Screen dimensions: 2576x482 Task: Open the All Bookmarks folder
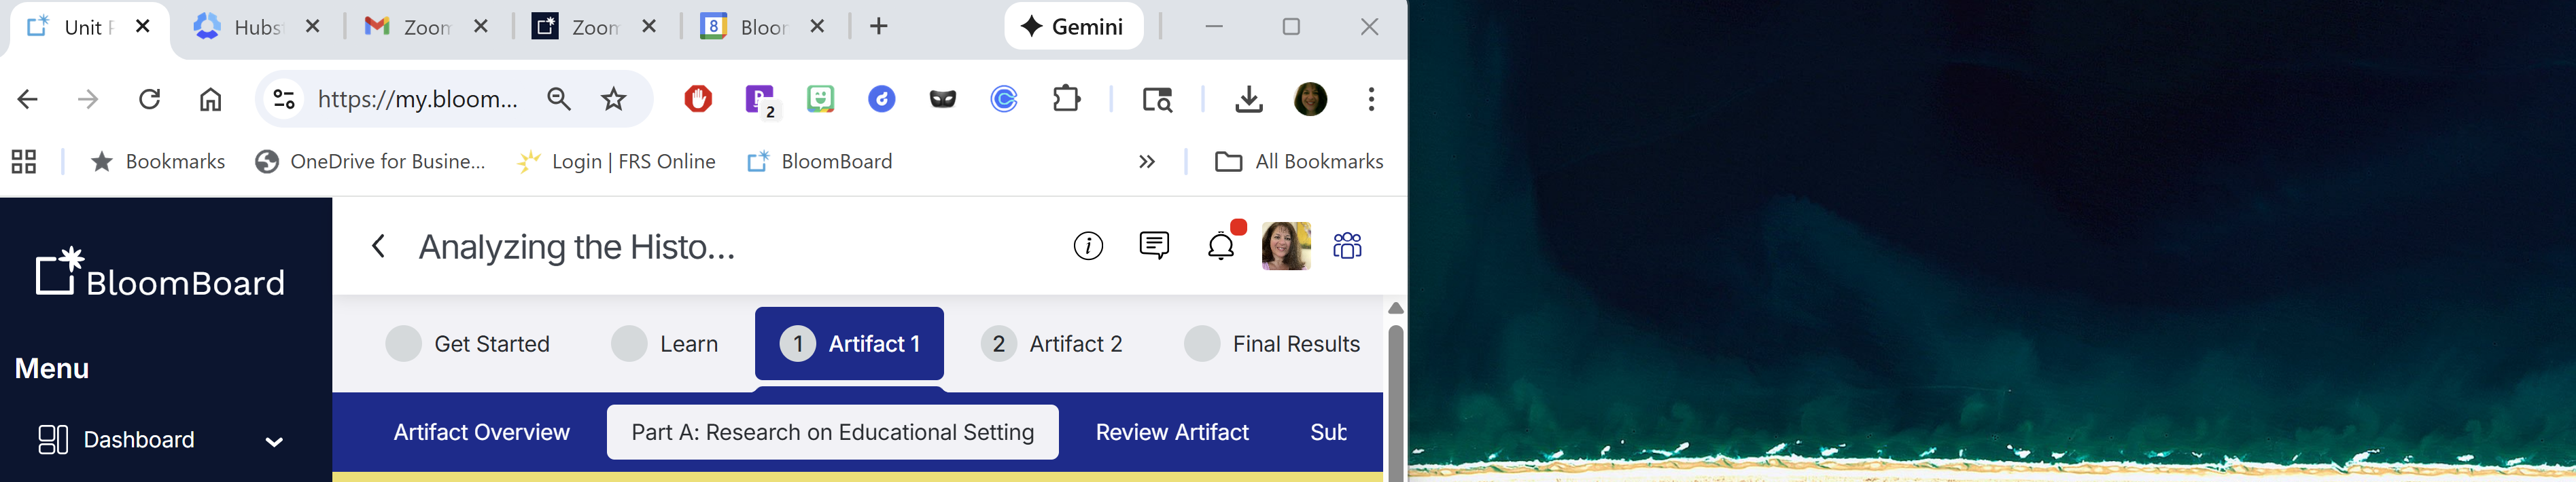click(x=1299, y=162)
